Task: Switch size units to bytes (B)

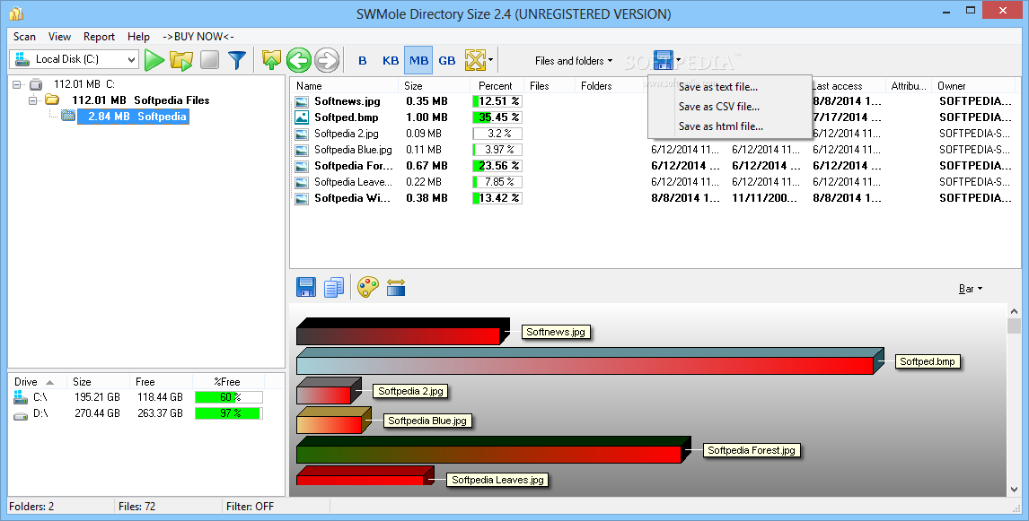Action: (362, 60)
